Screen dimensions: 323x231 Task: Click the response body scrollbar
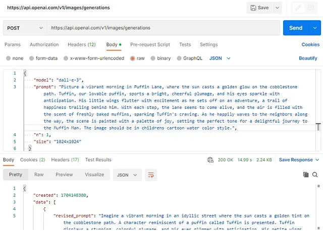[318, 207]
